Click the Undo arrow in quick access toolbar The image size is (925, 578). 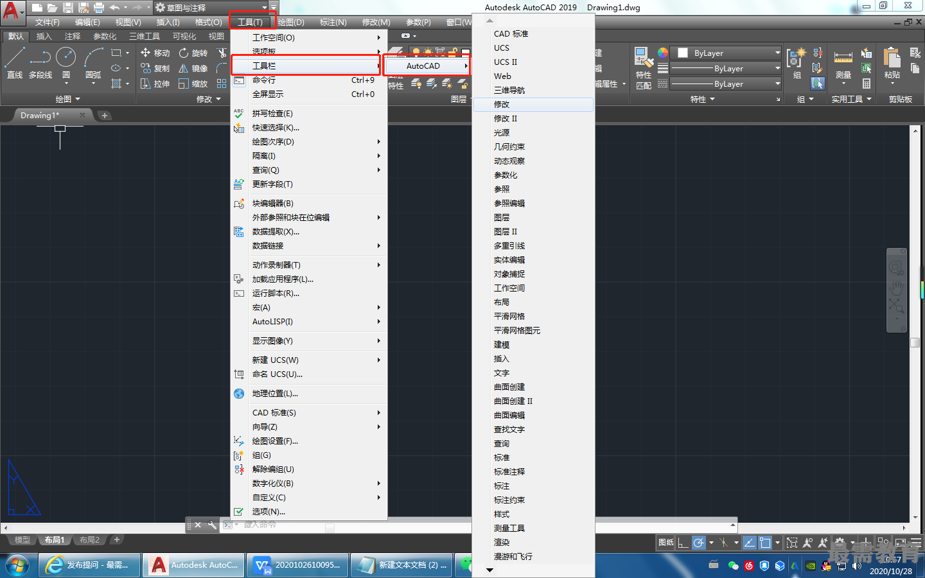(x=114, y=8)
